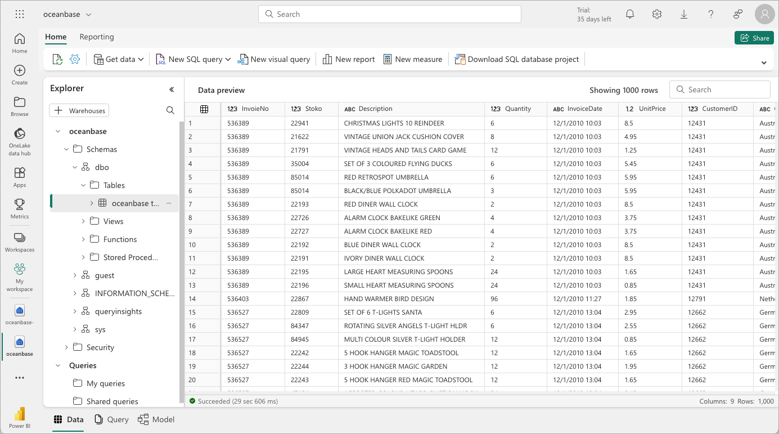Click the Metrics trophy icon

pyautogui.click(x=20, y=208)
